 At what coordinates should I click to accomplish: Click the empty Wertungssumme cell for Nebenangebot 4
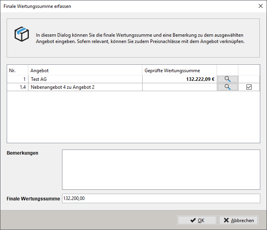click(x=180, y=87)
